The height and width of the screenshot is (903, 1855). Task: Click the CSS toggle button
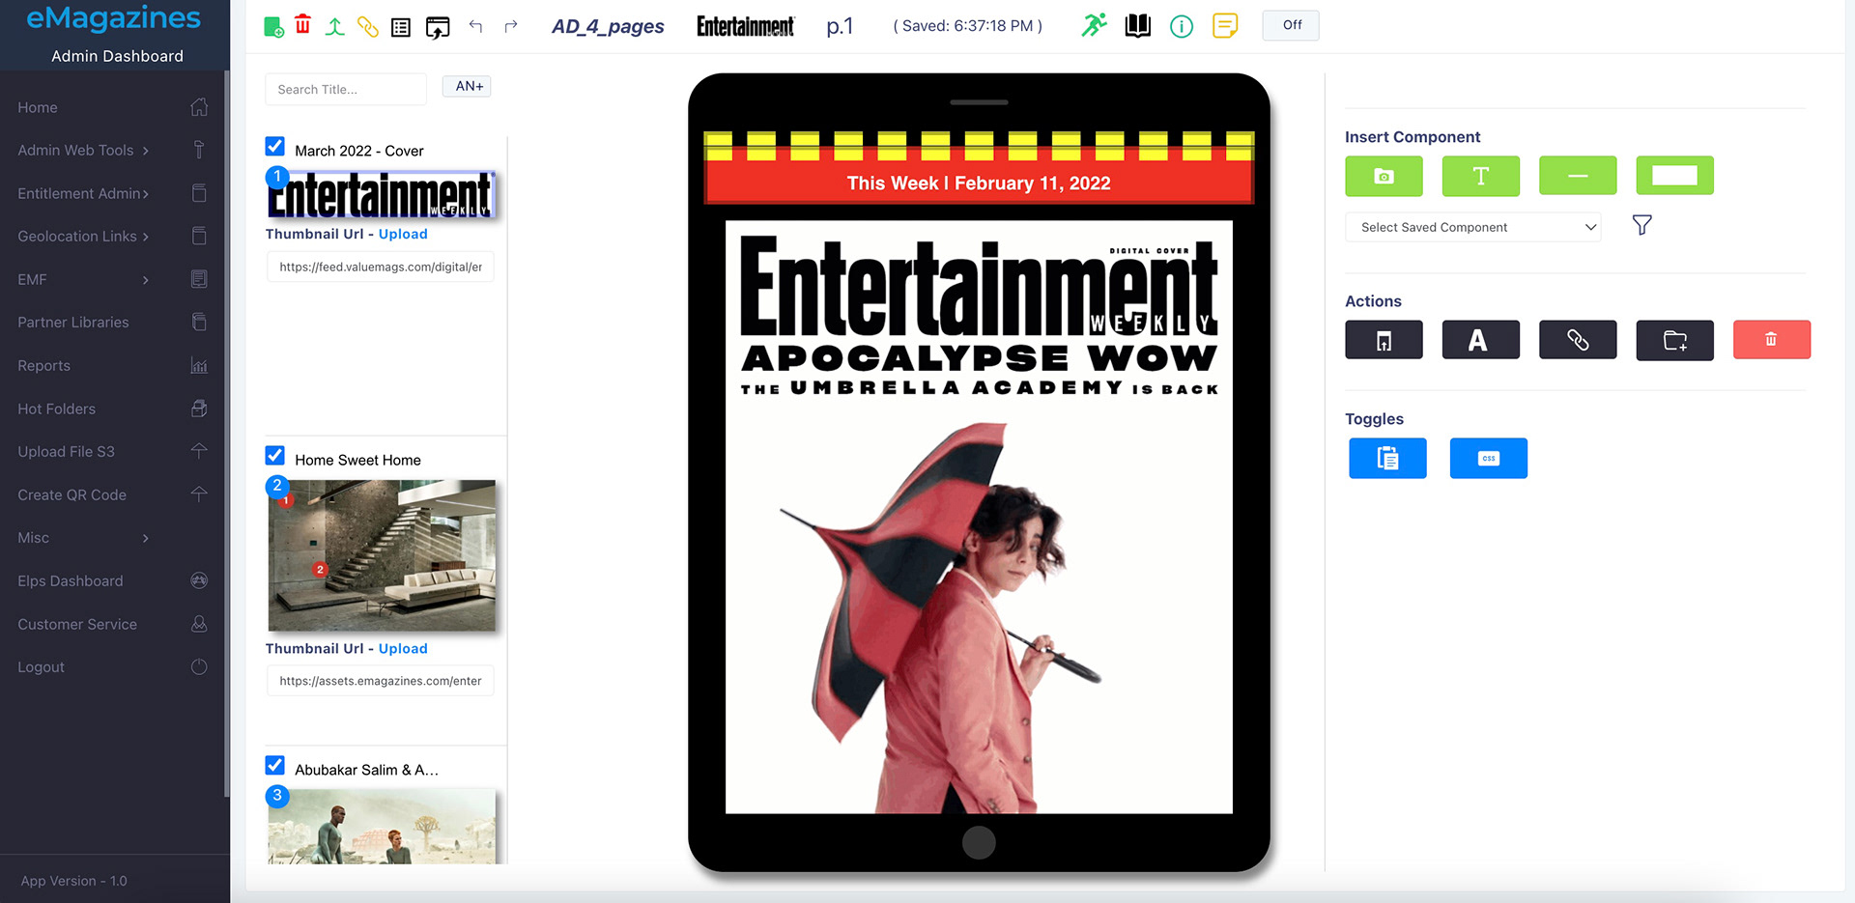tap(1488, 458)
